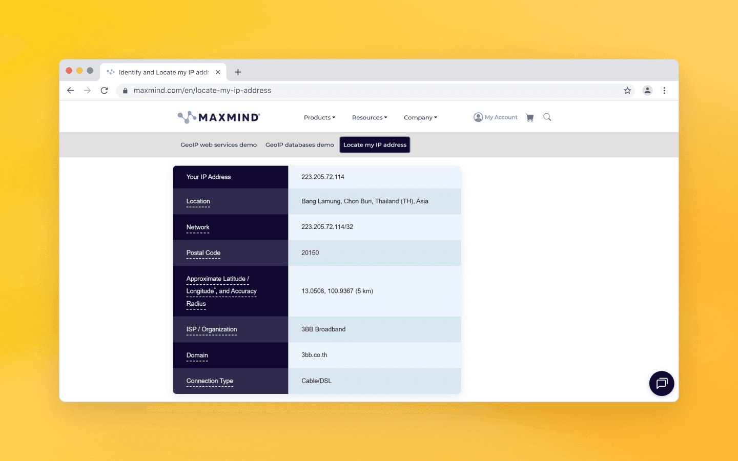The image size is (738, 461).
Task: Click the search magnifier icon
Action: (x=547, y=117)
